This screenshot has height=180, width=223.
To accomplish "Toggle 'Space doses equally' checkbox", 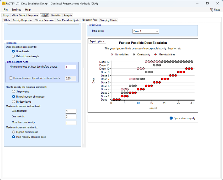I will [171, 118].
